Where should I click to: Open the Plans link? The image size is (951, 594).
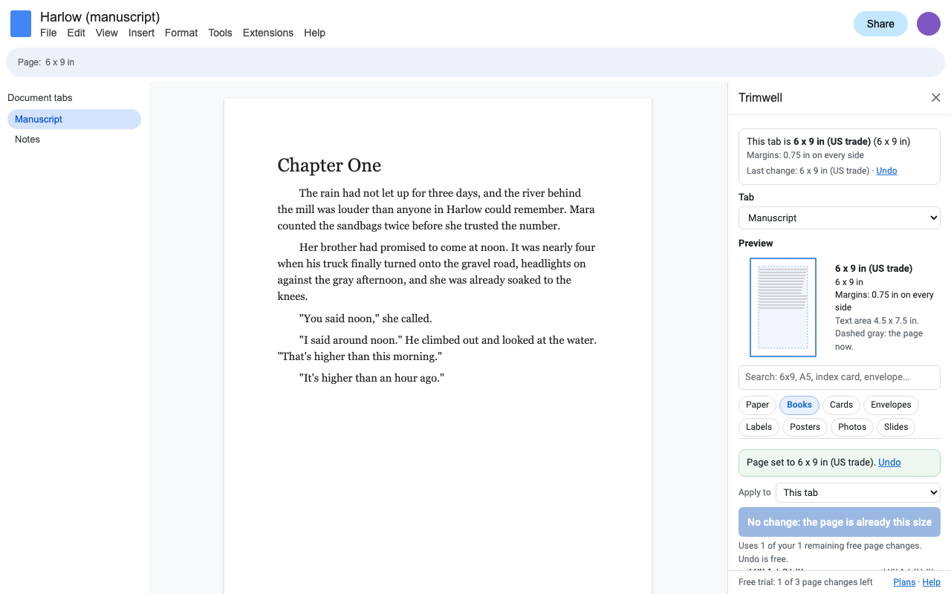(904, 582)
